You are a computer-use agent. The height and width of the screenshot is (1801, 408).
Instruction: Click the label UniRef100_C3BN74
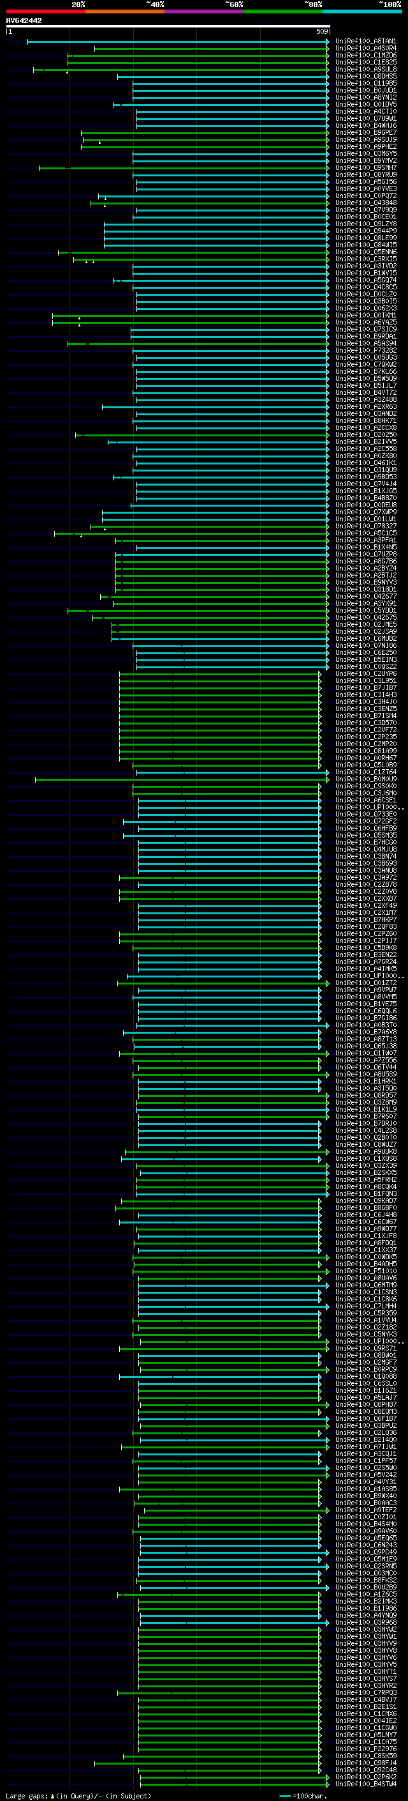click(365, 855)
